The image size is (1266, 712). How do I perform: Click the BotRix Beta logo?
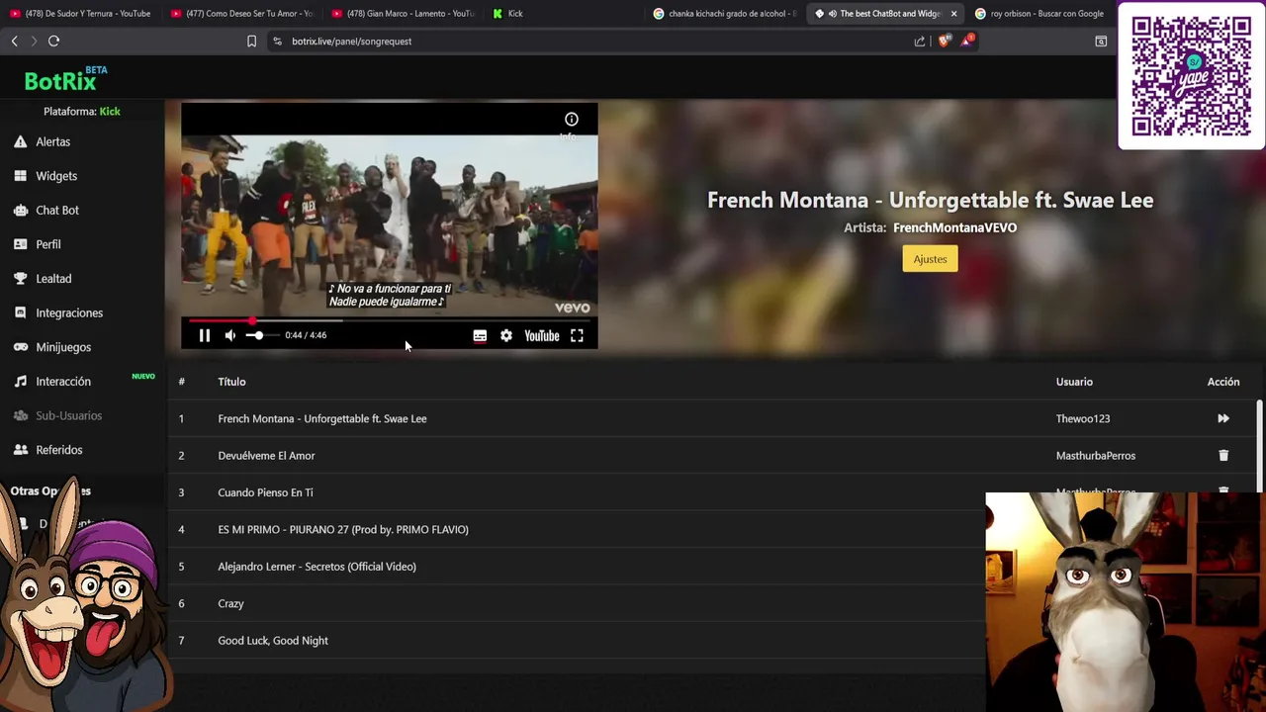point(66,79)
